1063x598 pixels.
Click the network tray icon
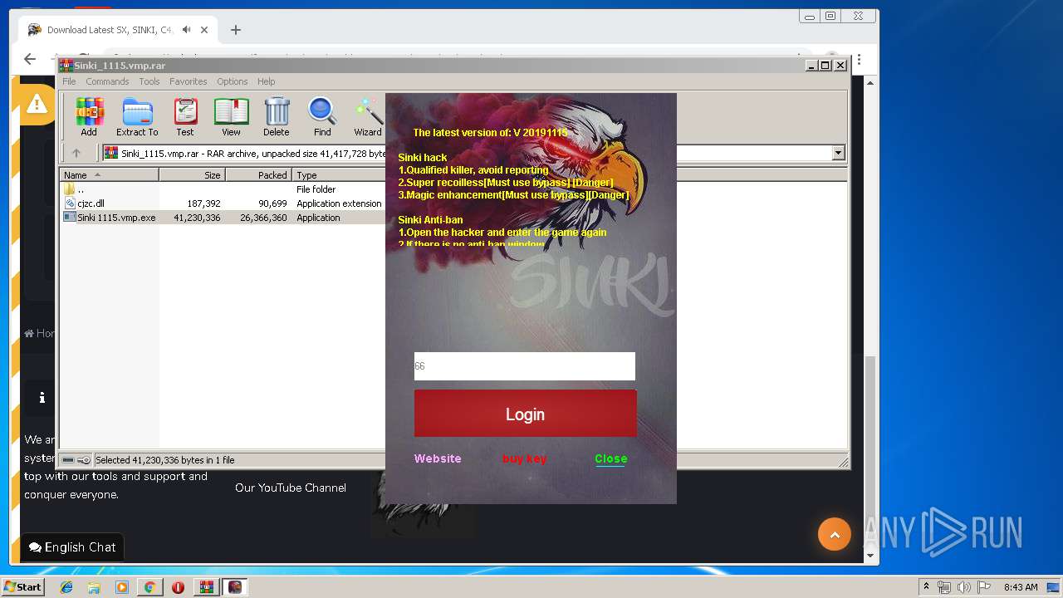944,587
